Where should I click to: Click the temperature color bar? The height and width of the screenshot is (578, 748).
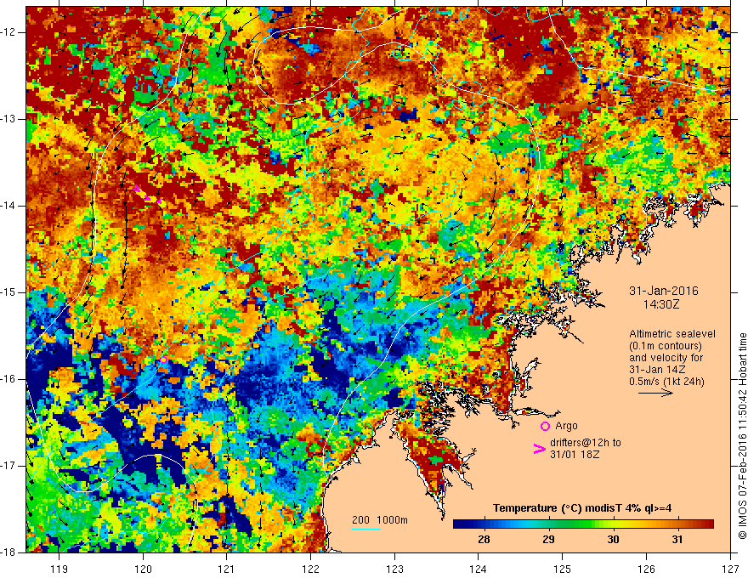[x=583, y=524]
